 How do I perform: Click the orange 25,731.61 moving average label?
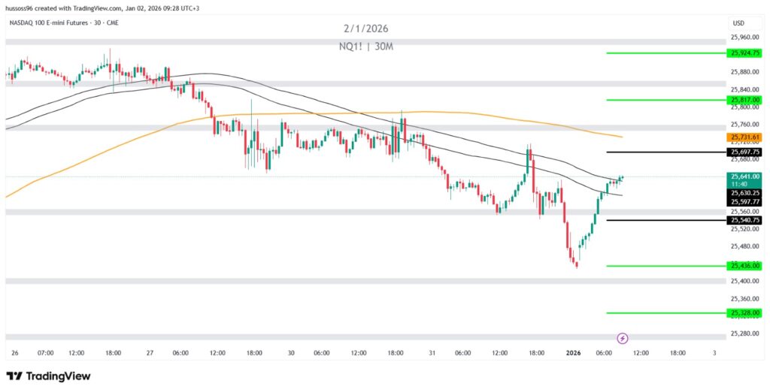744,137
